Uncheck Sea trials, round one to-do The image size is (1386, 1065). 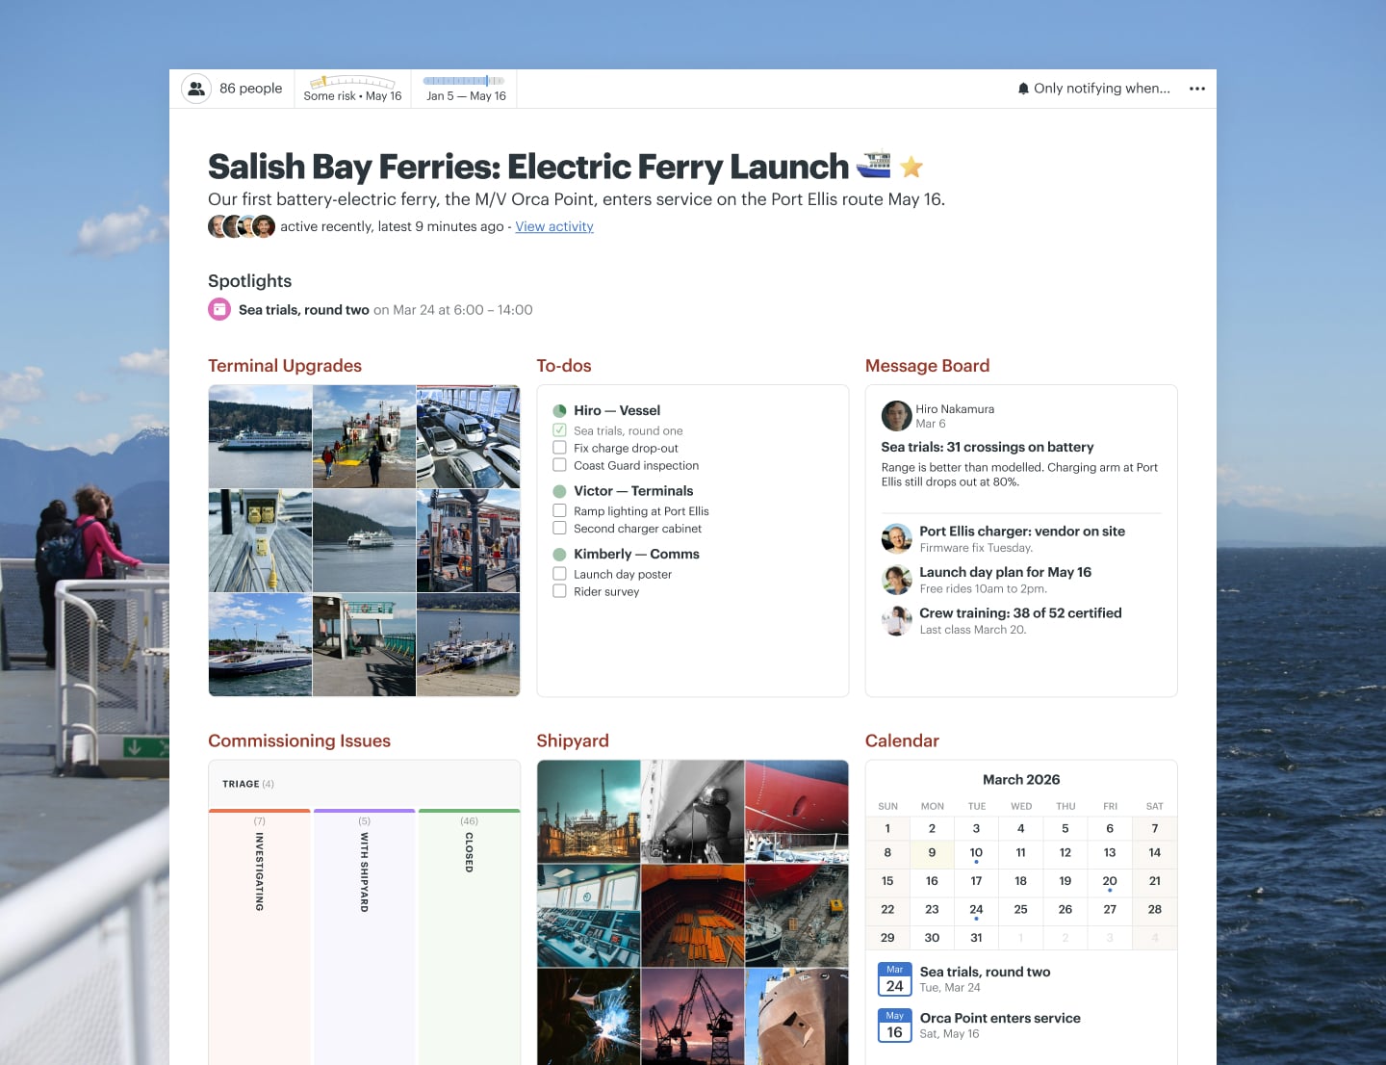[x=559, y=430]
